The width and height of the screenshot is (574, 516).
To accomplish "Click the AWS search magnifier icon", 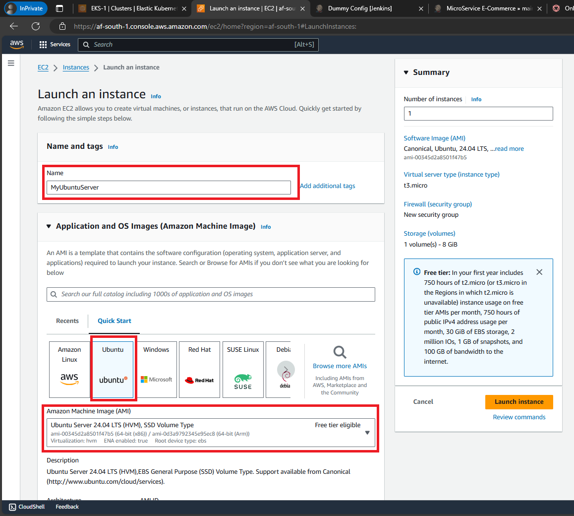I will point(86,44).
